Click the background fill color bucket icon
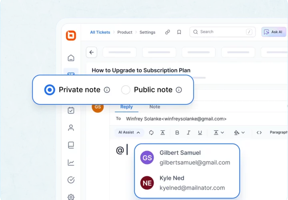This screenshot has width=288, height=200. [236, 132]
